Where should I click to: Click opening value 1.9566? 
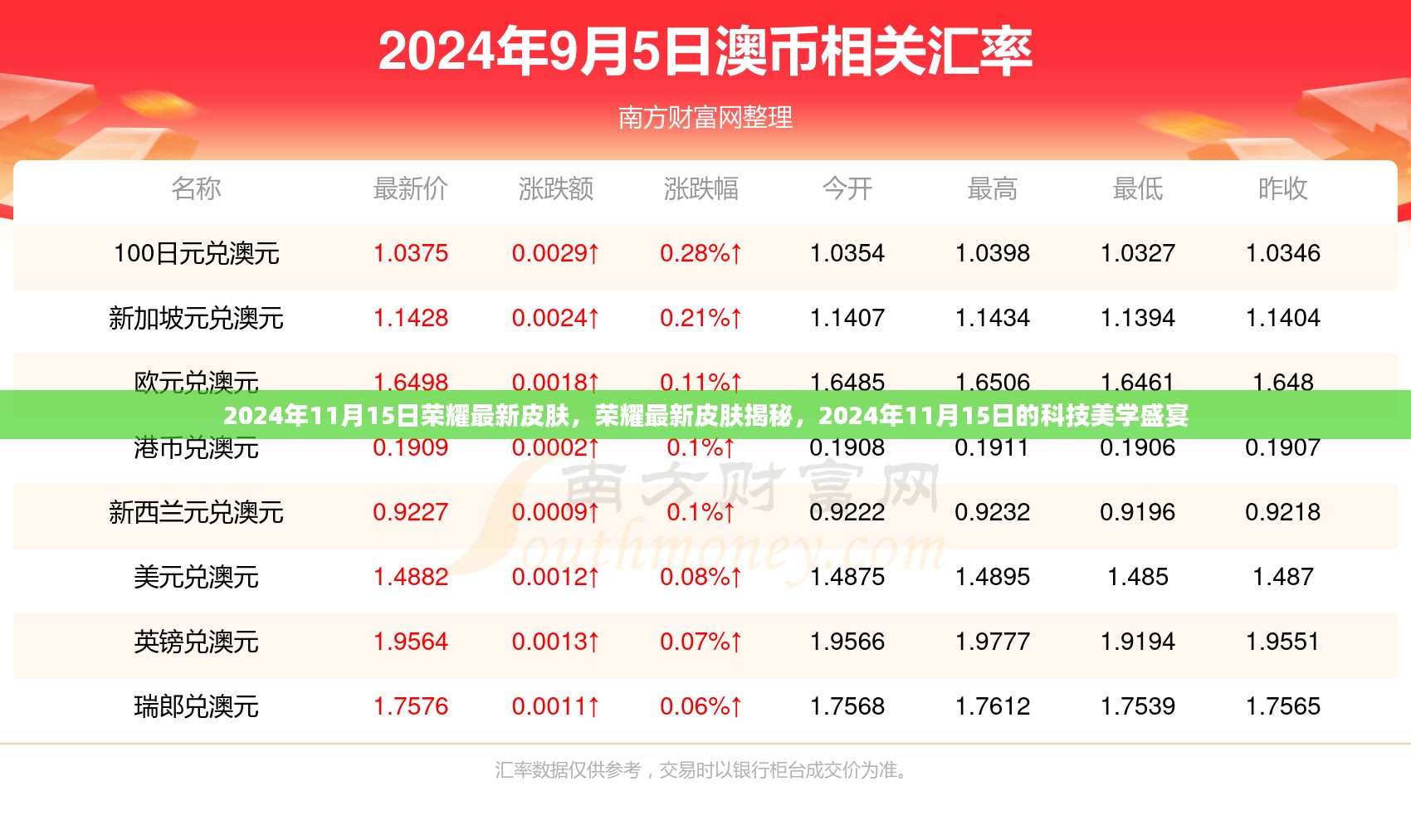(x=847, y=642)
